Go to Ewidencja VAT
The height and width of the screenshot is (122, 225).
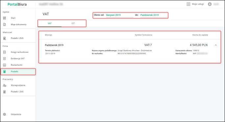tap(18, 59)
